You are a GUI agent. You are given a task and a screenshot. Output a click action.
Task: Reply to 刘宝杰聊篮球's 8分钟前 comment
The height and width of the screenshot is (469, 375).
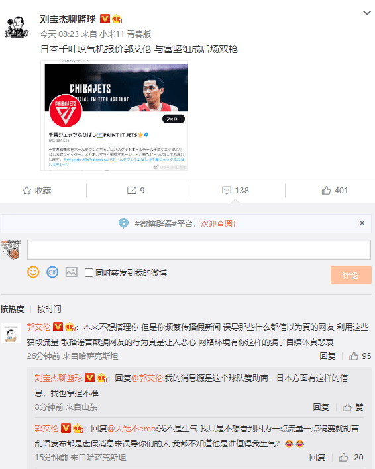[x=321, y=407]
